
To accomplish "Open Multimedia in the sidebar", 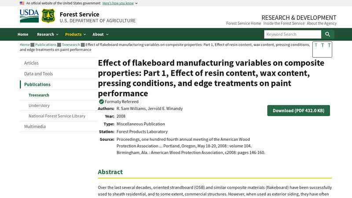I will [59, 127].
